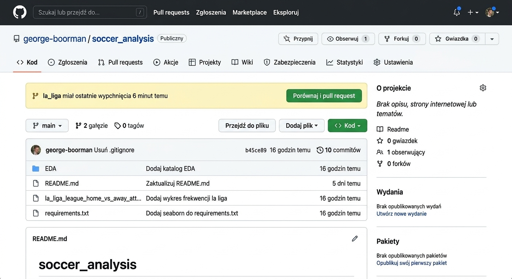Click the branch icon in the la_liga banner
The image size is (512, 279).
pyautogui.click(x=35, y=96)
